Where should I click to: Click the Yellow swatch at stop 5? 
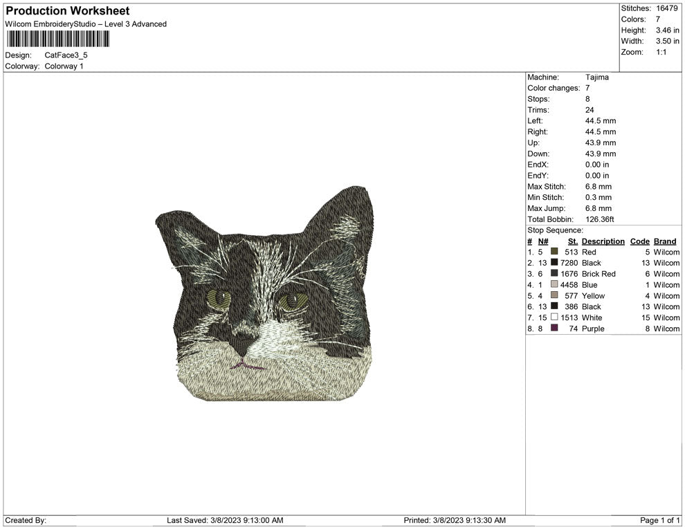(x=554, y=296)
